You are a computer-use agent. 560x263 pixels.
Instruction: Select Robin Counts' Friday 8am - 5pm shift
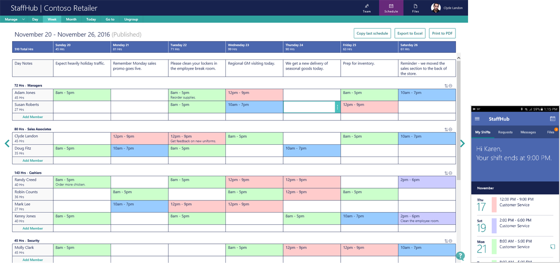click(x=369, y=194)
